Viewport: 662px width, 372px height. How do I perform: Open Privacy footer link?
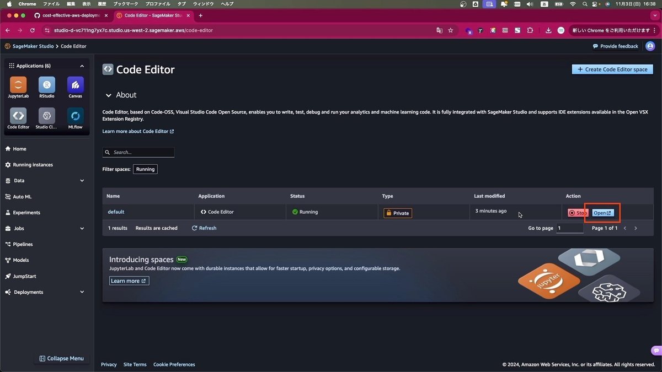[109, 364]
